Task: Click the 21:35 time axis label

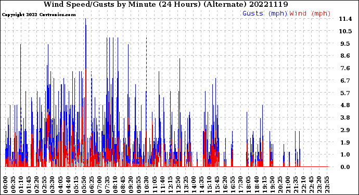Action: 295,184
